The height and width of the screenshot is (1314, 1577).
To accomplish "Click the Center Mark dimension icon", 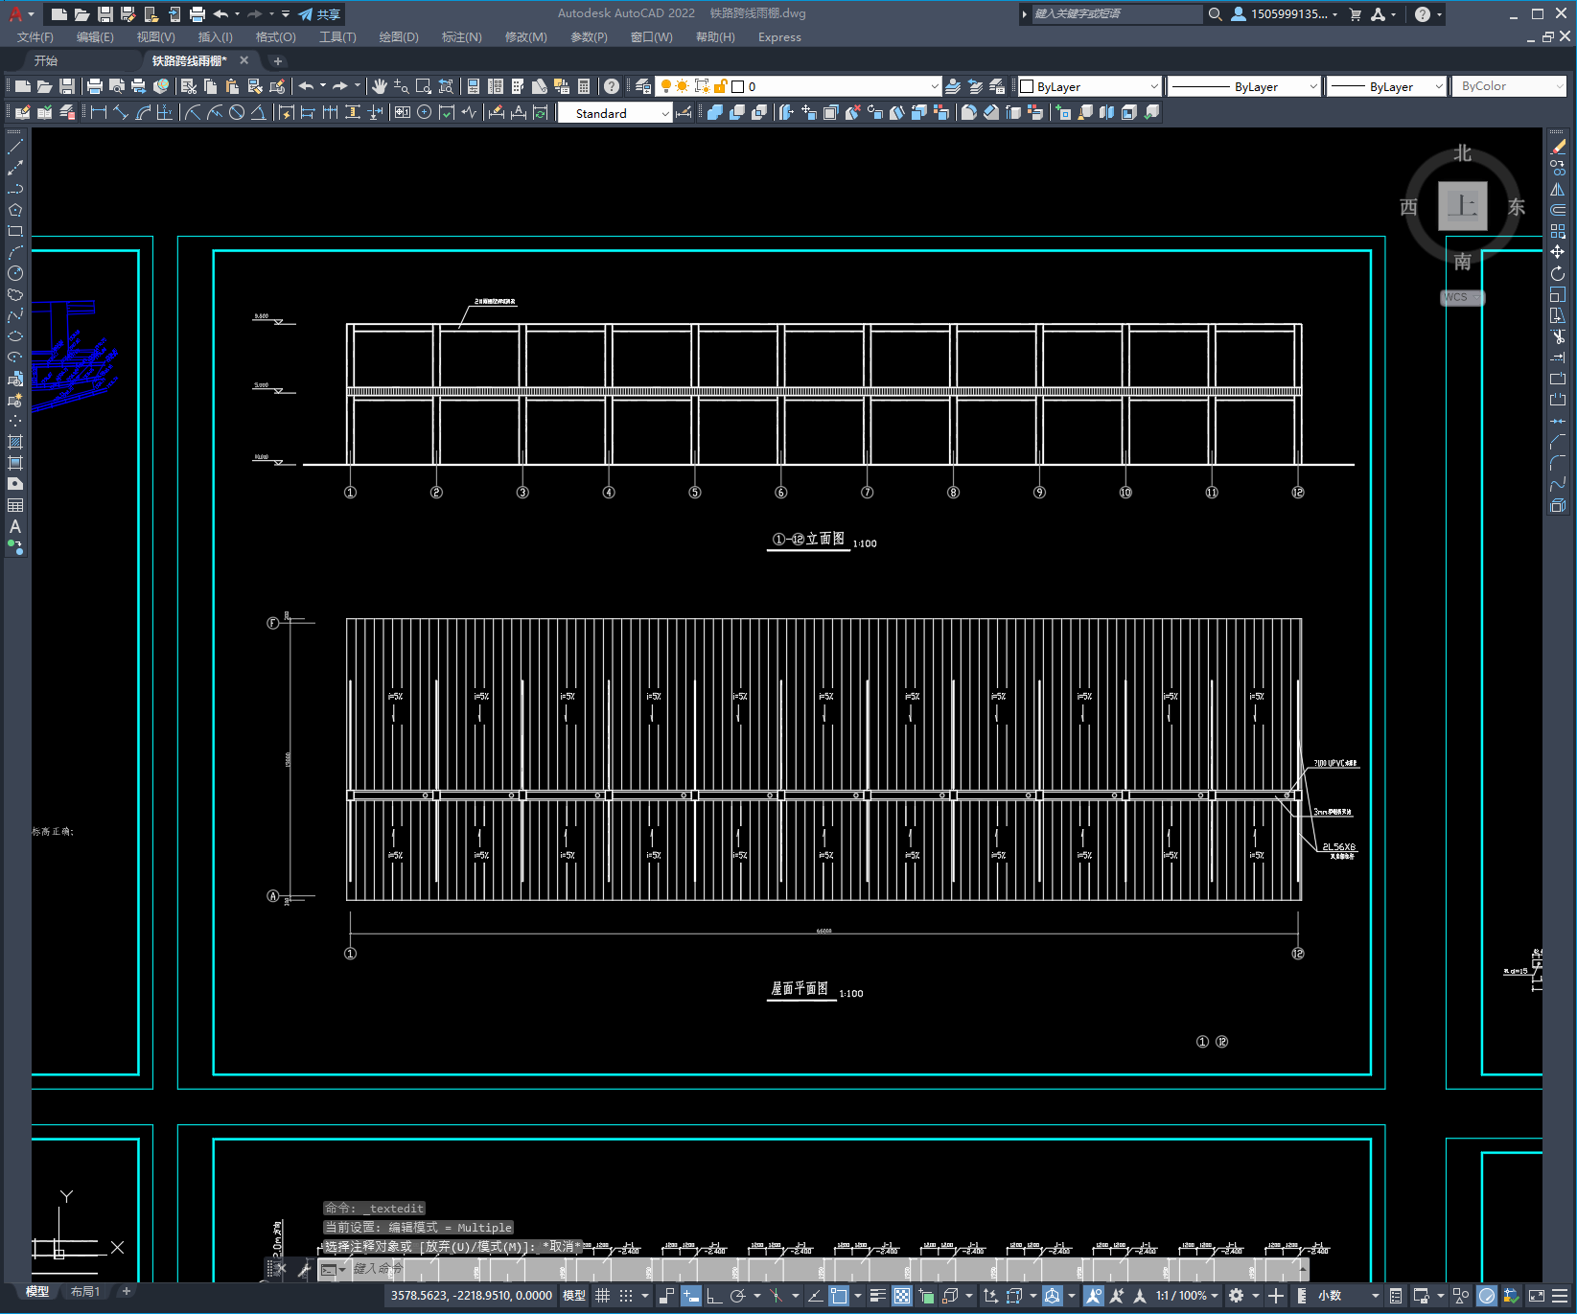I will point(424,112).
